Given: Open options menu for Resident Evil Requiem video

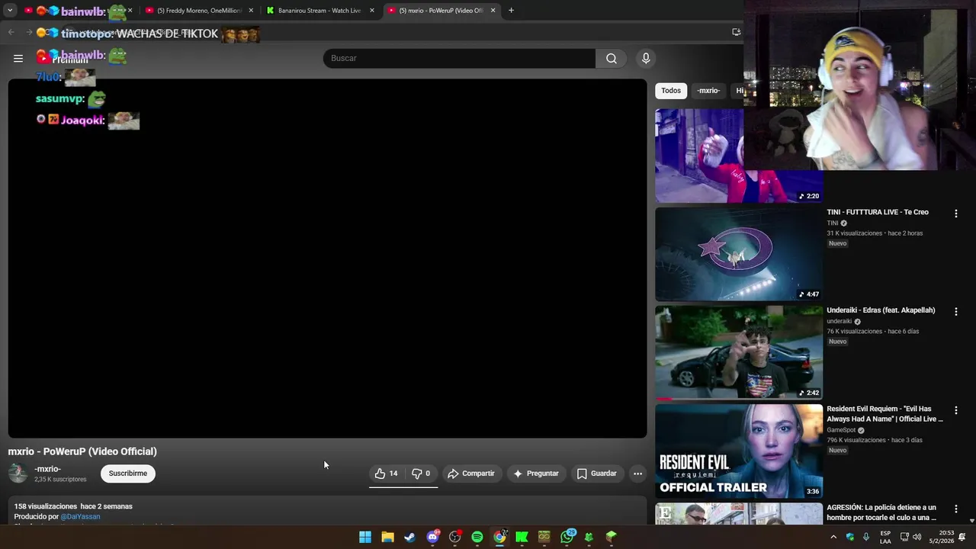Looking at the screenshot, I should coord(955,410).
